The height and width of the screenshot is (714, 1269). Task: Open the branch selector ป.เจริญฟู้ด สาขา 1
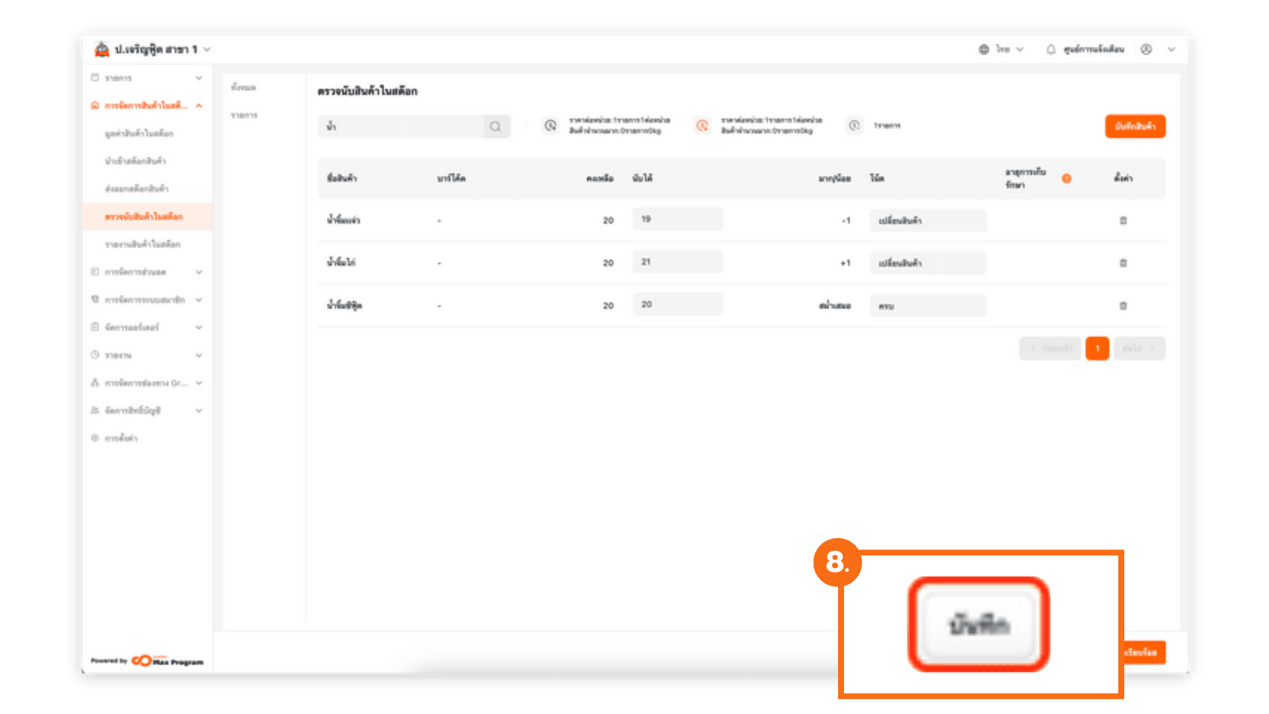pos(155,50)
